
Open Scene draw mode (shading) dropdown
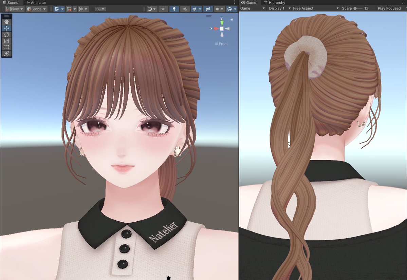152,9
